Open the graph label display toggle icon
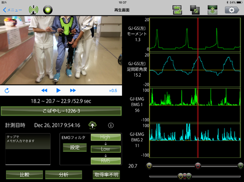244x182 pixels. click(x=177, y=10)
